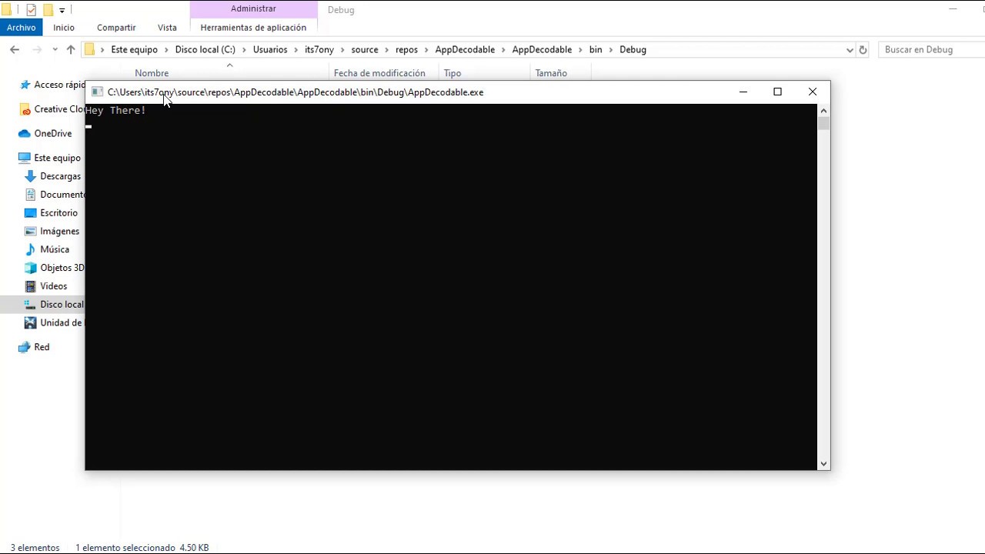Open Objetos 3D folder in sidebar
Viewport: 985px width, 554px height.
62,268
